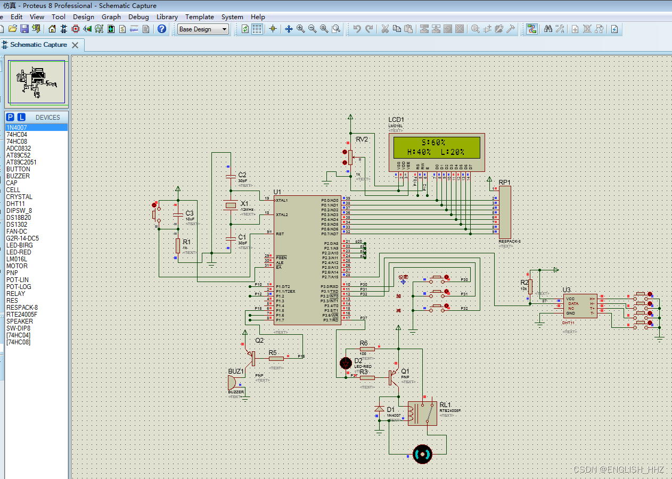This screenshot has width=672, height=479.
Task: Click Zoom to View Entire Sheet
Action: pos(324,29)
